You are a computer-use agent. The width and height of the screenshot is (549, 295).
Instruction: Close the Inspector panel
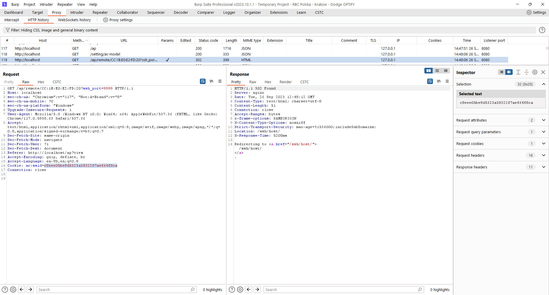543,72
